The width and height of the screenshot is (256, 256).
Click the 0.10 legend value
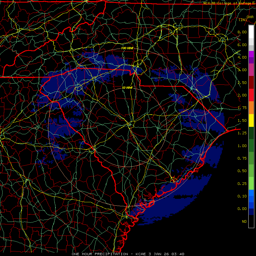tap(242, 196)
